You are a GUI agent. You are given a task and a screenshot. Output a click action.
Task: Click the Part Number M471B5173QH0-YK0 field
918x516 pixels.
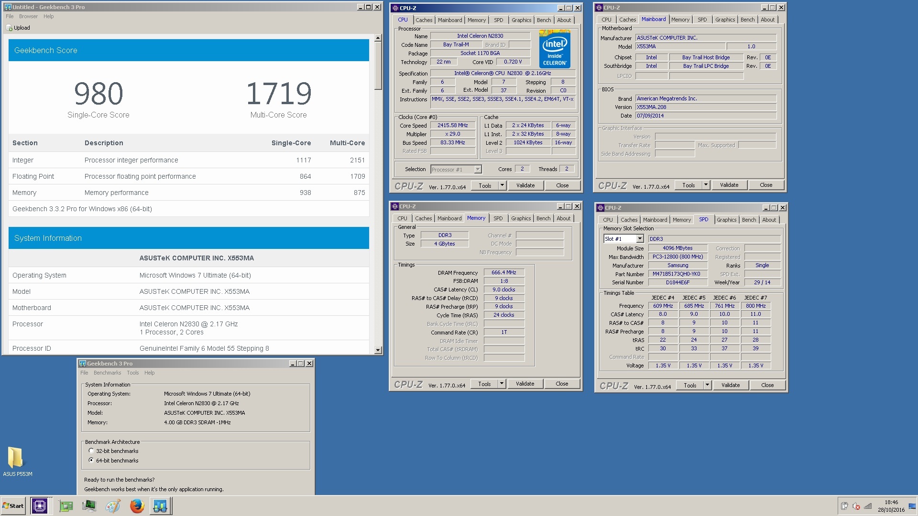coord(677,274)
